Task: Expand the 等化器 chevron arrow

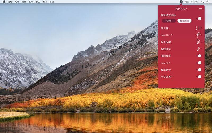Action: pyautogui.click(x=202, y=28)
